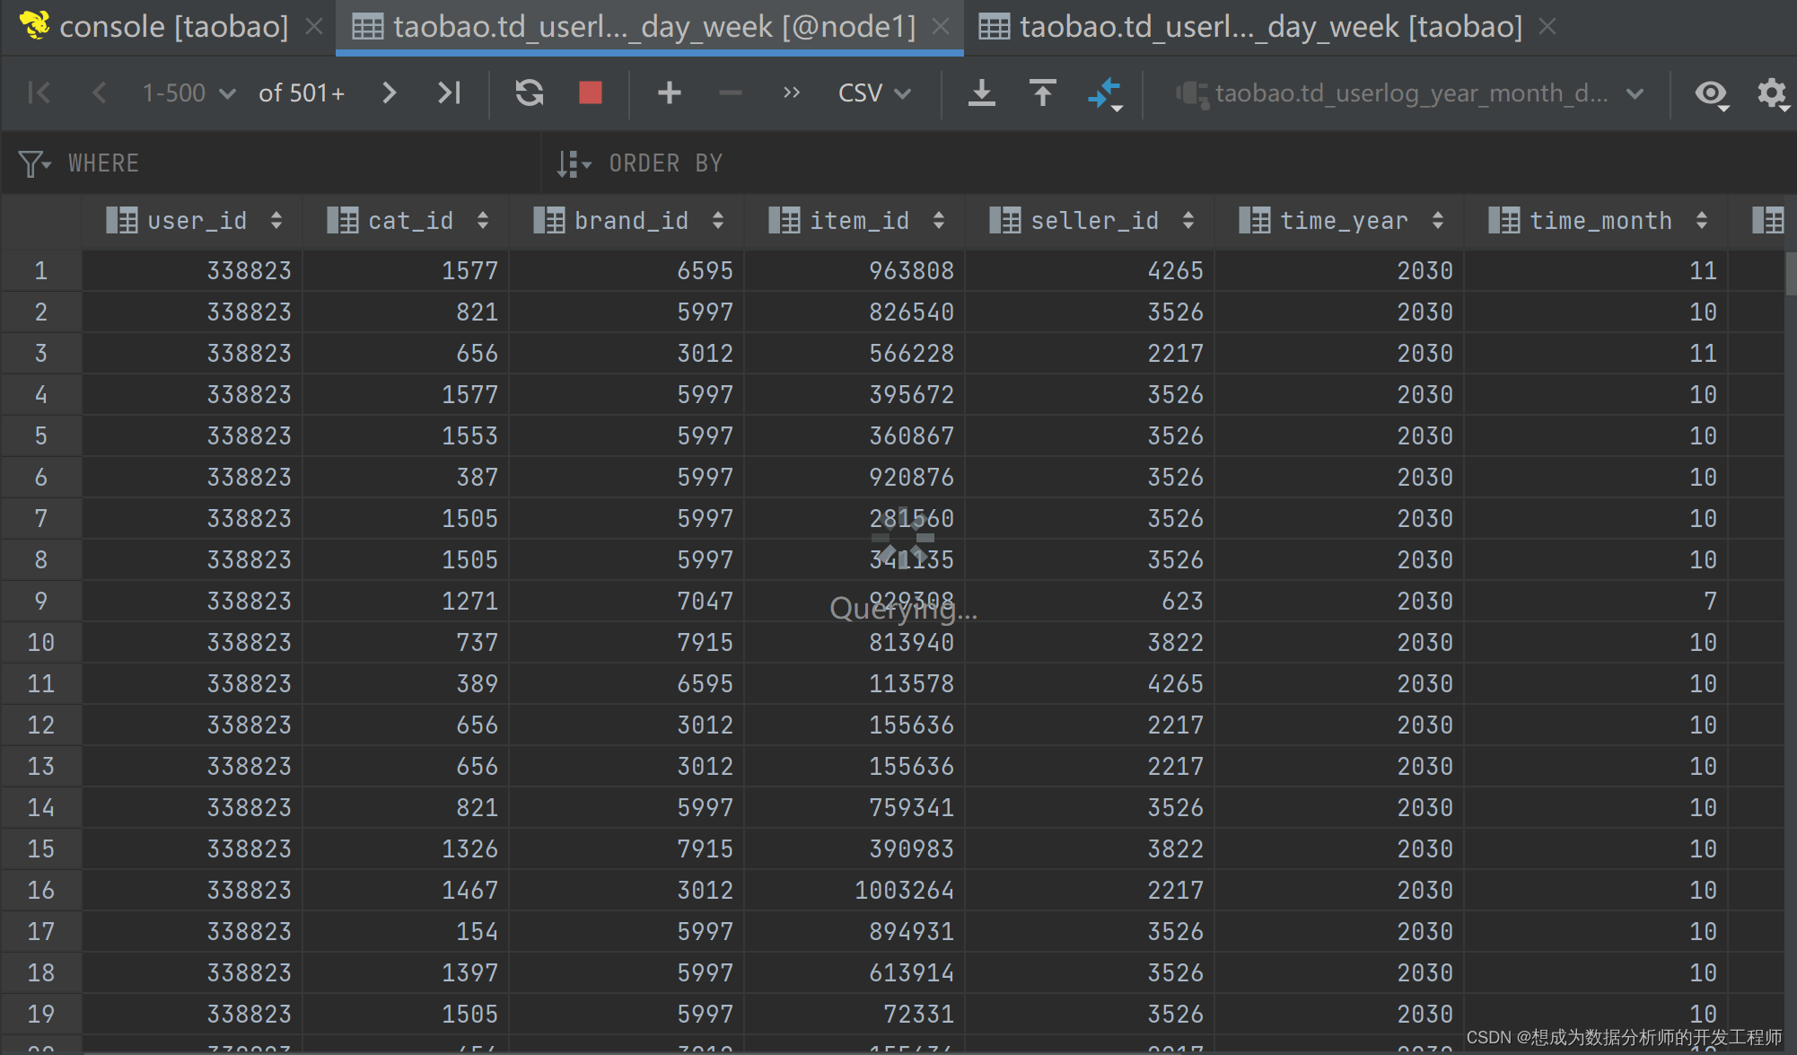Select item_id cell 1003264
The height and width of the screenshot is (1055, 1797).
(x=855, y=890)
